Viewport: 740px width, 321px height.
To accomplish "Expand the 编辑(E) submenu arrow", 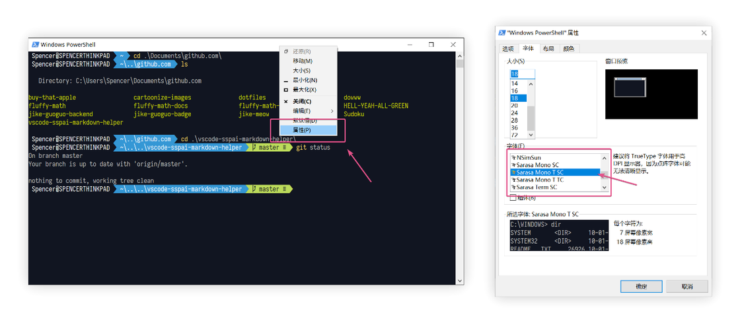I will 332,111.
